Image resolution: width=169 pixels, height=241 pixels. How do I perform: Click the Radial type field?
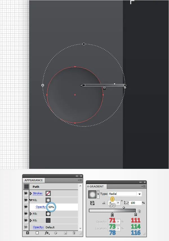click(x=123, y=194)
